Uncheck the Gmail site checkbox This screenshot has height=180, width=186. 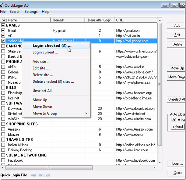point(3,31)
